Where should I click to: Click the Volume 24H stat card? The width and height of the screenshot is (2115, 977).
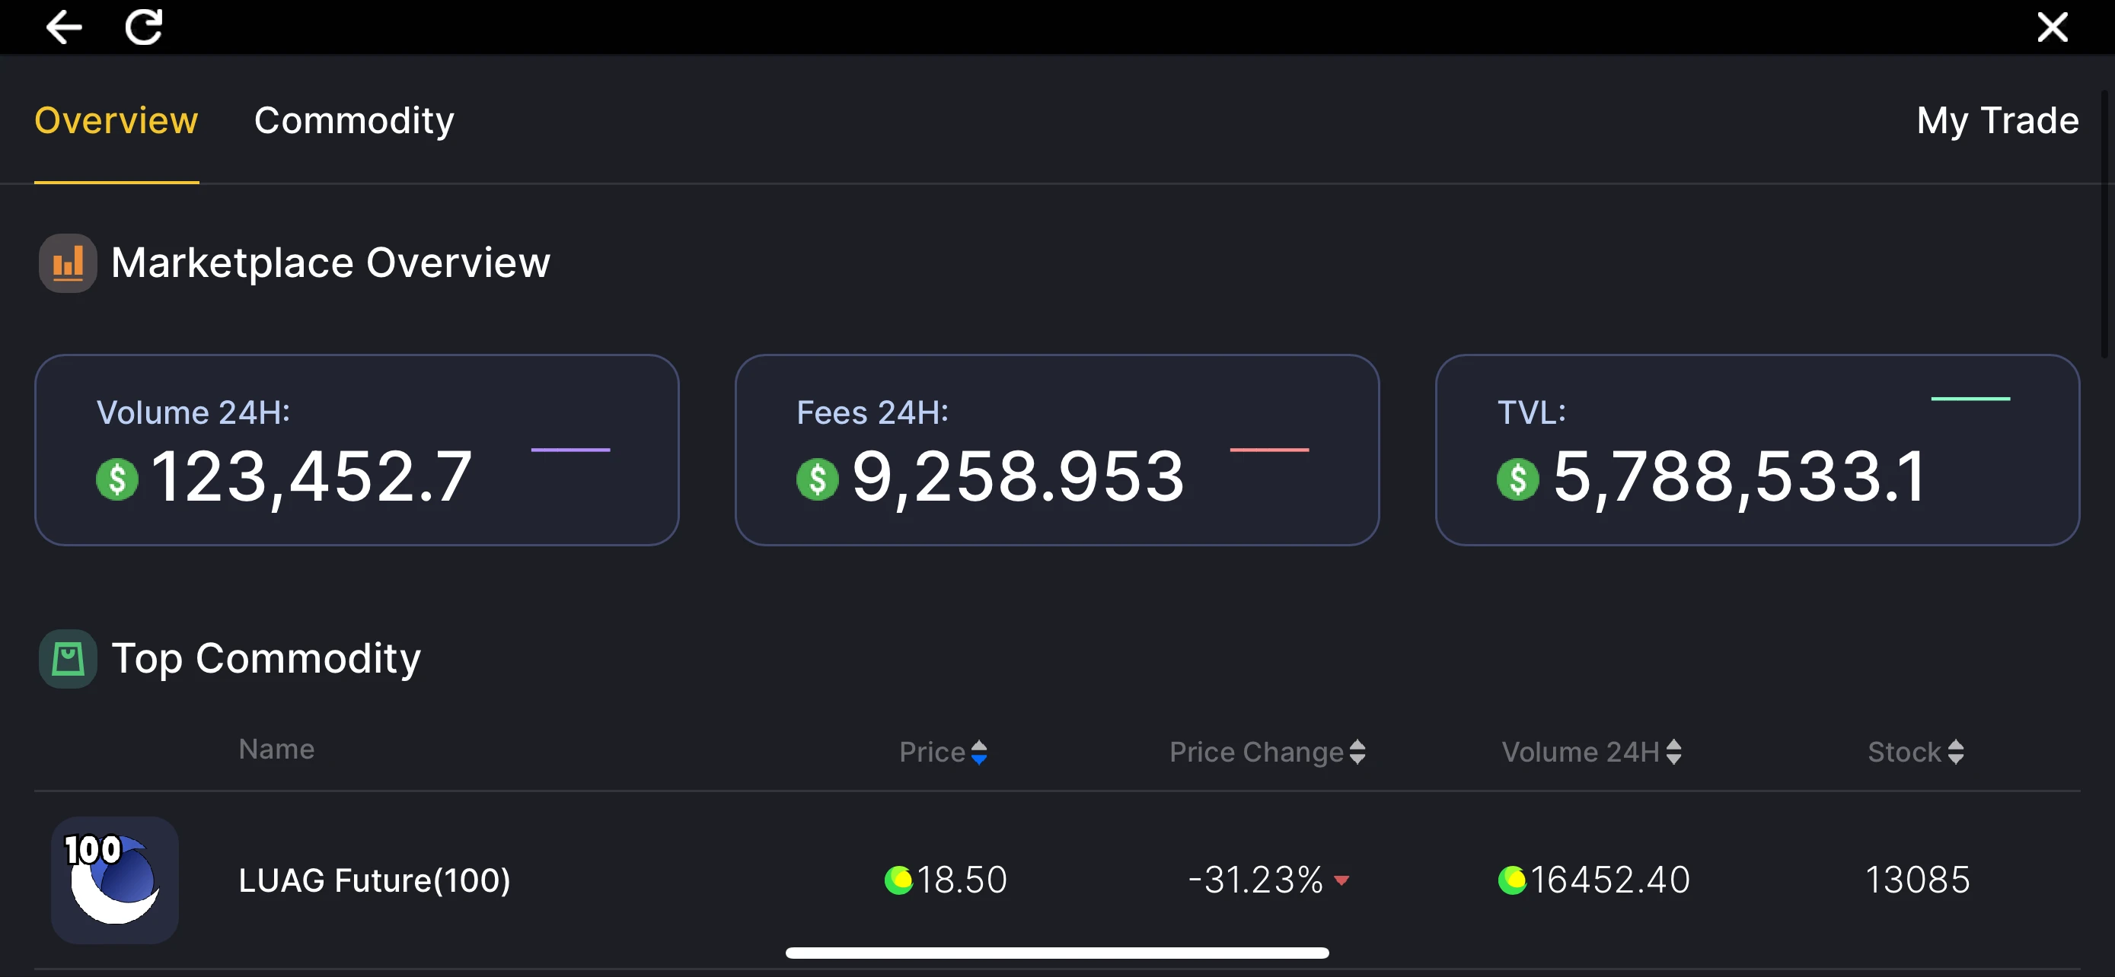click(x=356, y=450)
